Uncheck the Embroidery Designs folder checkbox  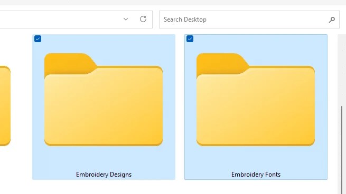[38, 39]
